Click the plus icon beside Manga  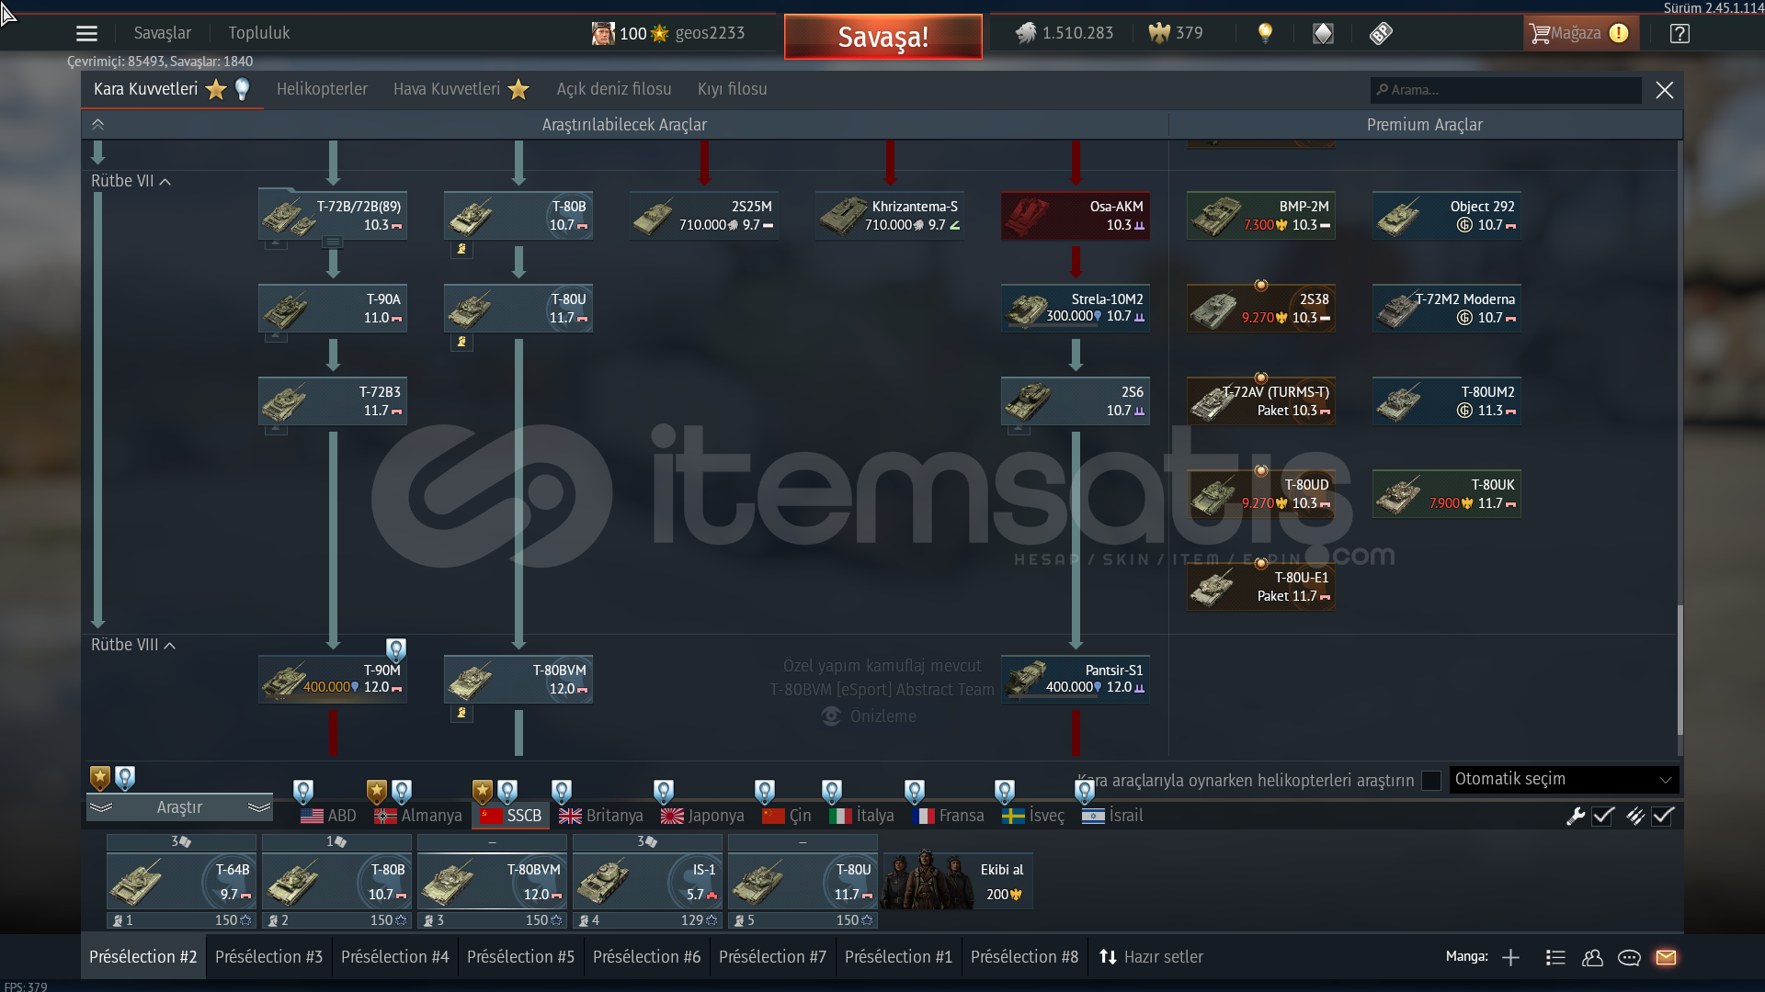pos(1510,957)
